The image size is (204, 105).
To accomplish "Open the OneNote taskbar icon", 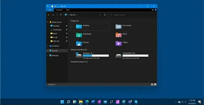I will pyautogui.click(x=99, y=102).
